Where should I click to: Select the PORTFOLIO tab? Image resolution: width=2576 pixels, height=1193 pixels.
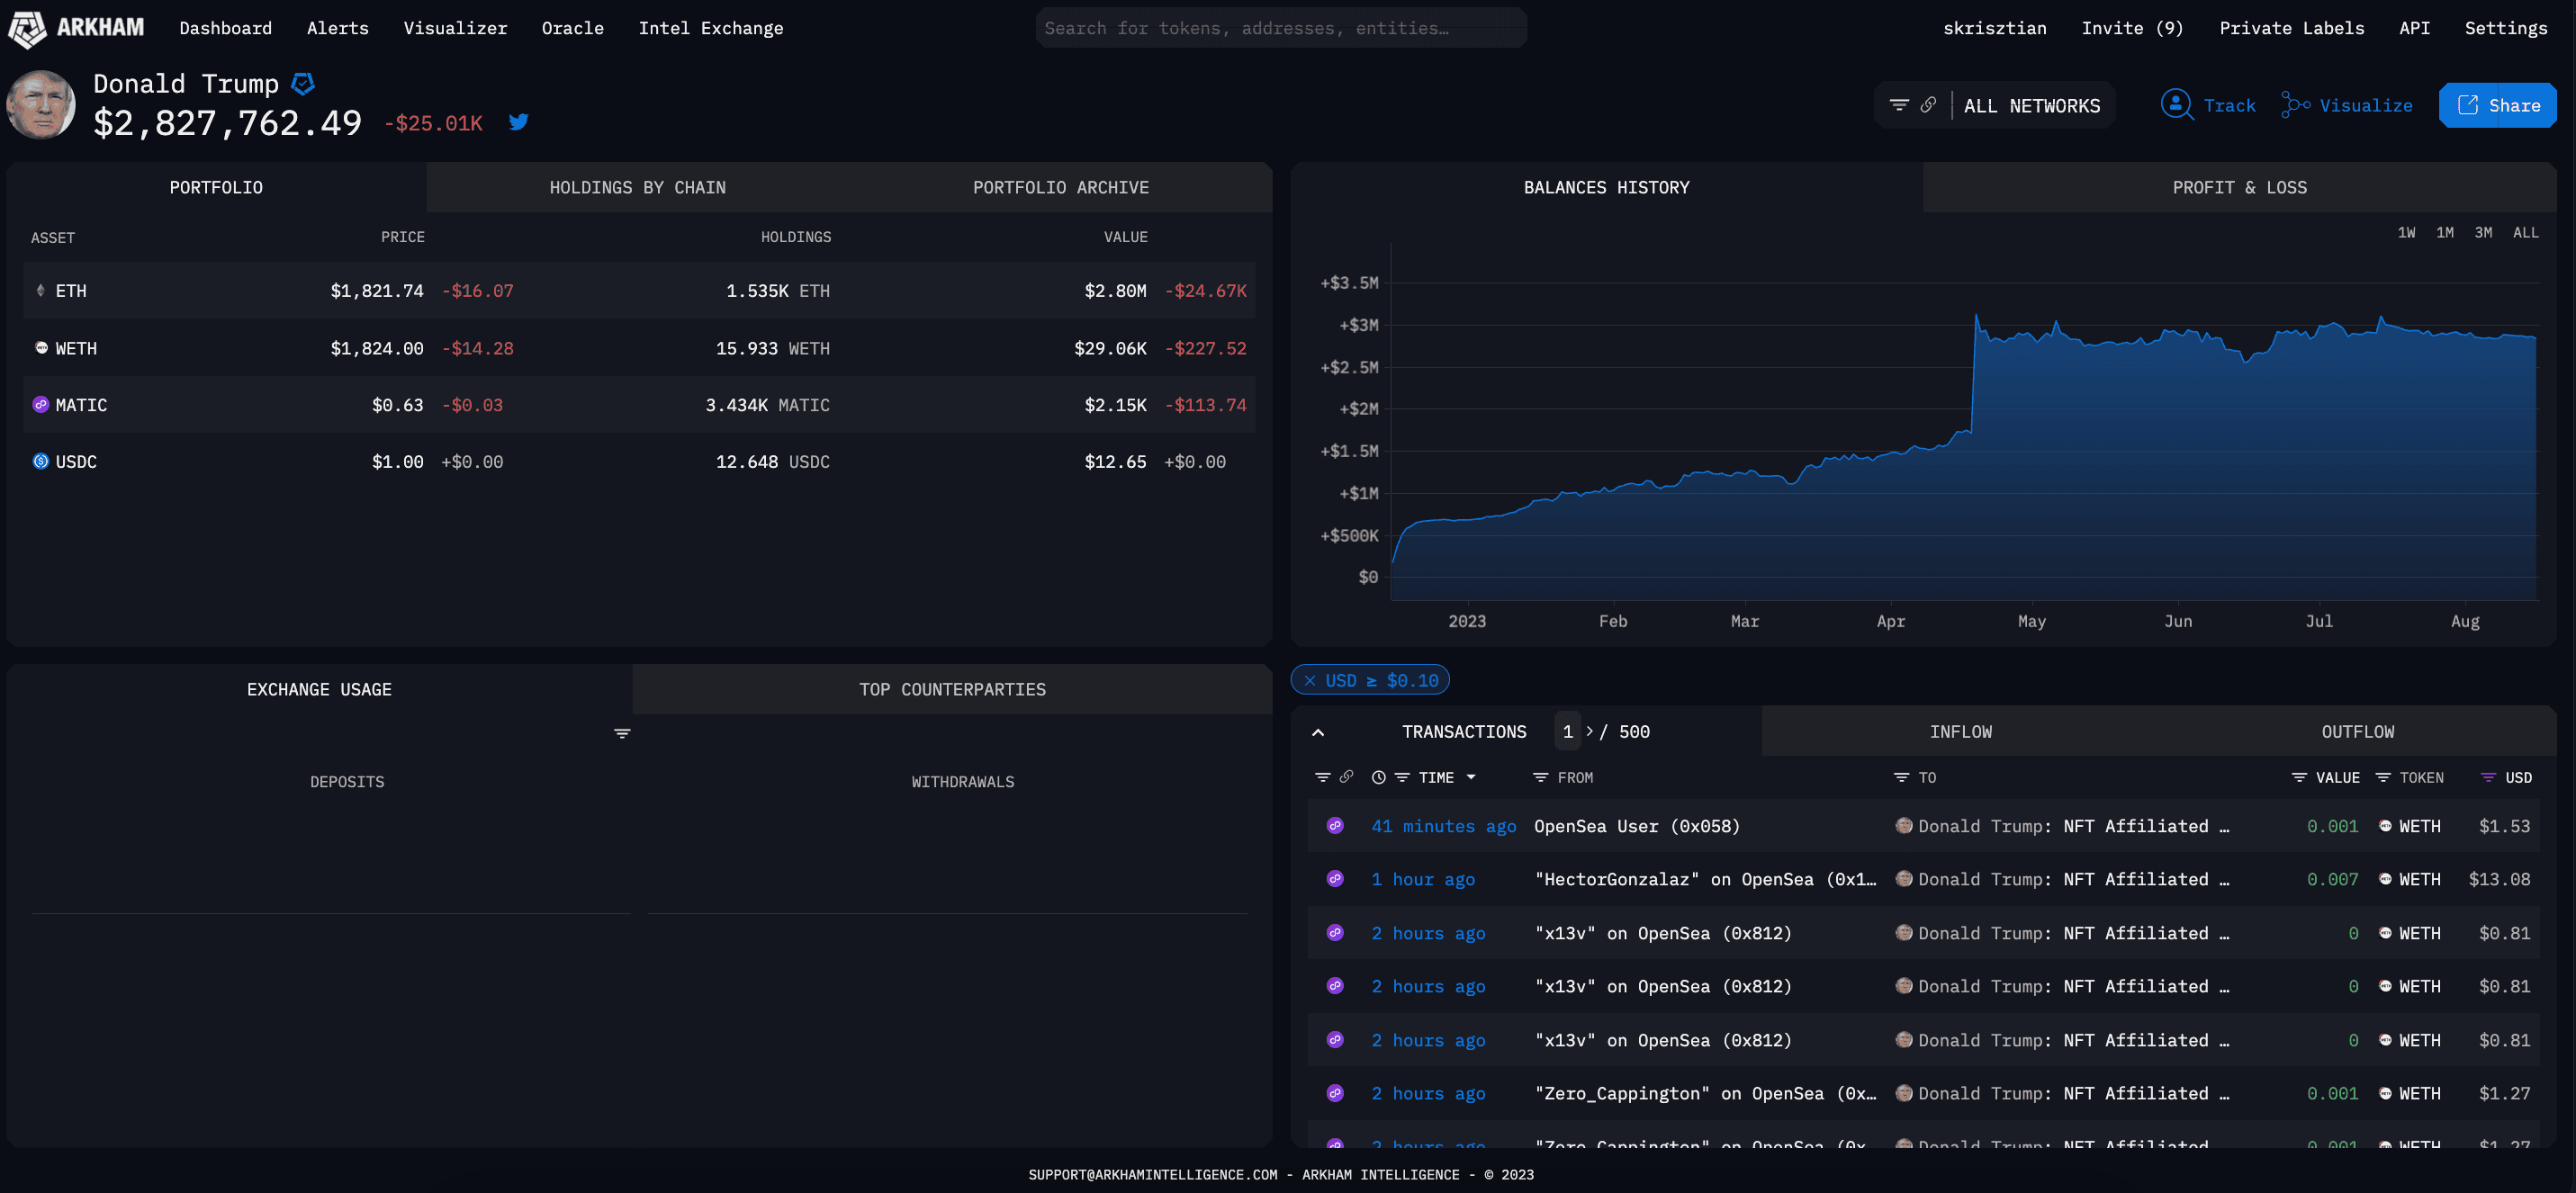pos(216,187)
